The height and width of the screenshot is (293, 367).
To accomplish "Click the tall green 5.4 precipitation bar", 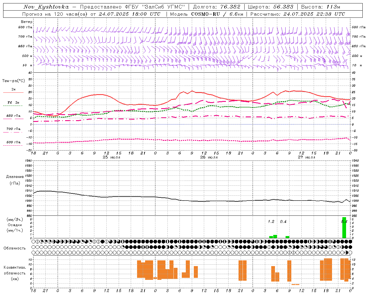I will [x=344, y=228].
